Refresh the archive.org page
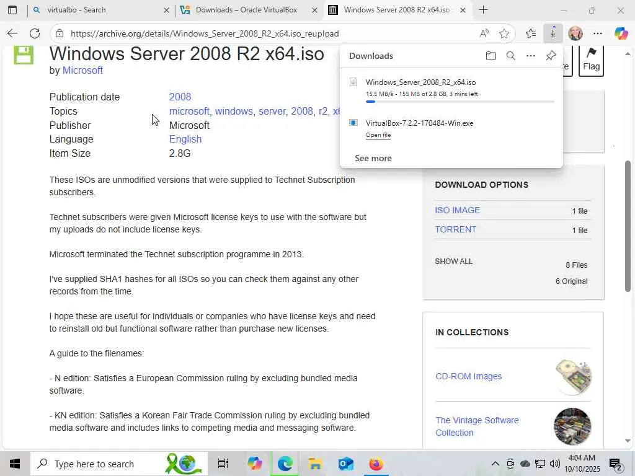This screenshot has height=476, width=635. [35, 33]
